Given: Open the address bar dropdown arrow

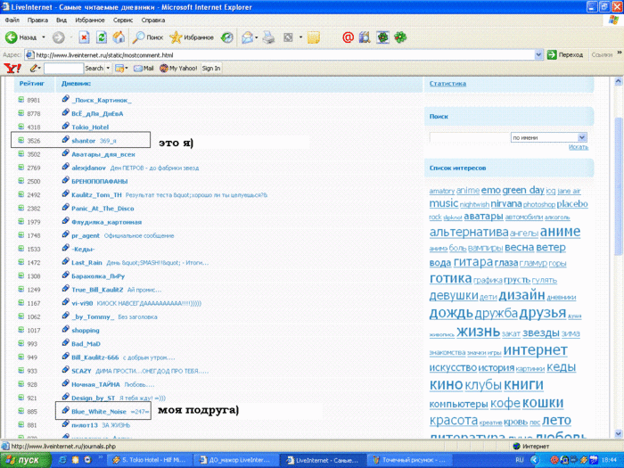Looking at the screenshot, I should (538, 55).
